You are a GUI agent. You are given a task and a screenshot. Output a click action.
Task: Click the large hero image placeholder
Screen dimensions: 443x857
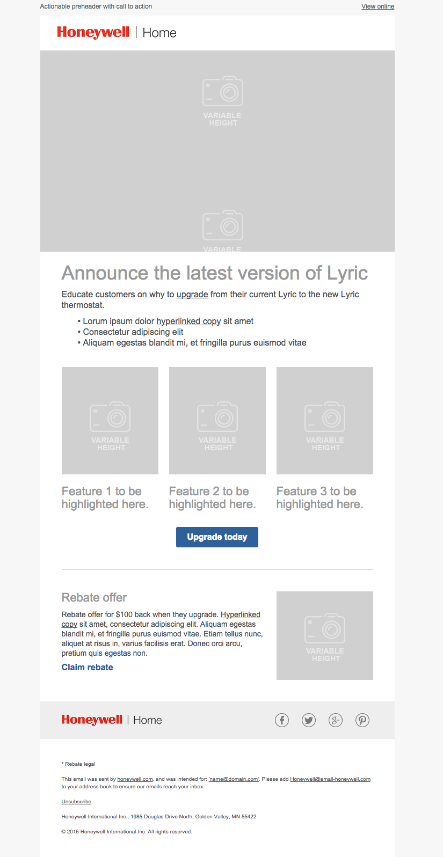pyautogui.click(x=217, y=151)
